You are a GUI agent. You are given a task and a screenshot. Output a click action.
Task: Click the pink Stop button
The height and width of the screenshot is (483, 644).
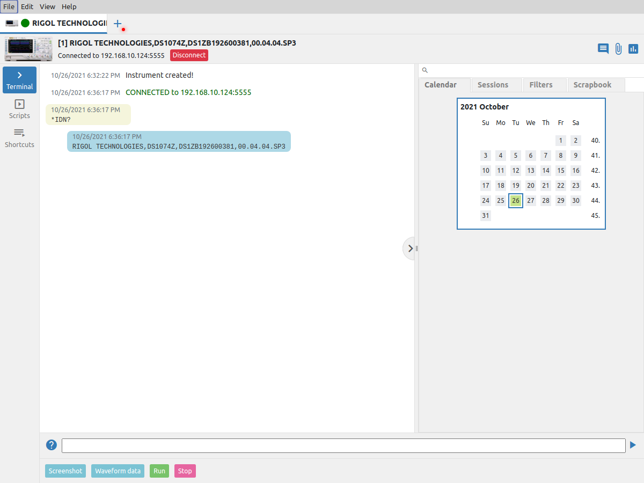point(185,471)
